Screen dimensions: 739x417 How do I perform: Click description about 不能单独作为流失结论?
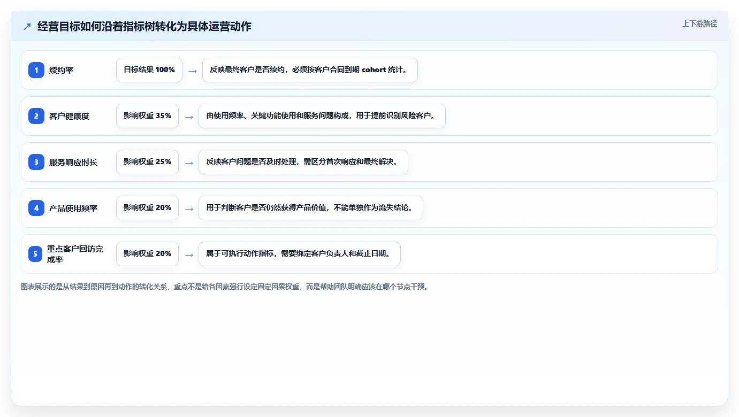pyautogui.click(x=311, y=208)
